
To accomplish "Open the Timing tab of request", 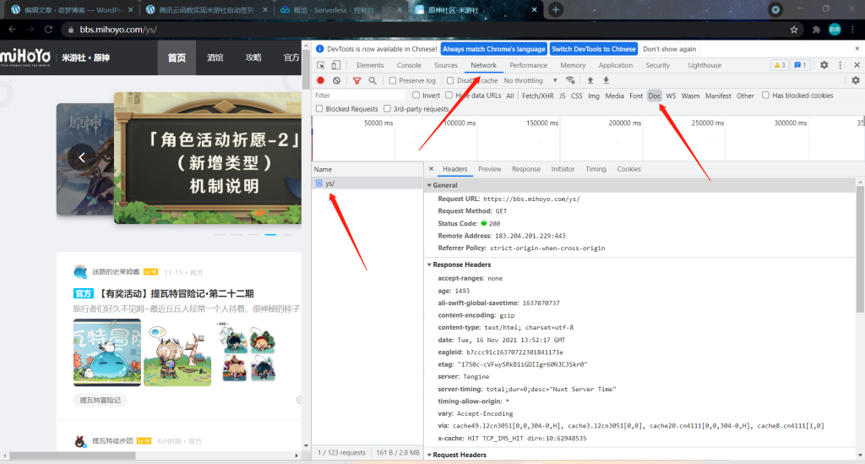I will (596, 169).
